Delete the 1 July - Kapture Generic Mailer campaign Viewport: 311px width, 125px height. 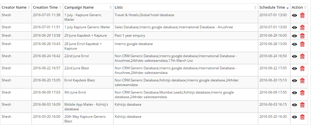[302, 15]
